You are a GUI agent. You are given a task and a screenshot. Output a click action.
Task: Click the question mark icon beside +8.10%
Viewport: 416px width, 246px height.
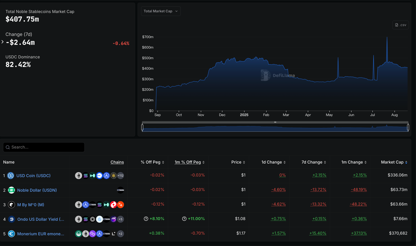pyautogui.click(x=146, y=219)
